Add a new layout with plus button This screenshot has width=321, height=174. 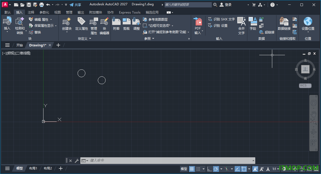pos(61,168)
